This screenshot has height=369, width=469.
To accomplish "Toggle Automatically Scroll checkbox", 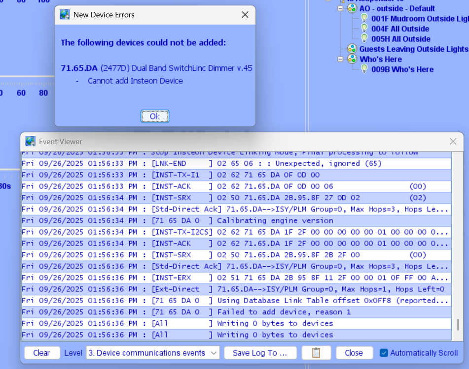I will point(384,353).
